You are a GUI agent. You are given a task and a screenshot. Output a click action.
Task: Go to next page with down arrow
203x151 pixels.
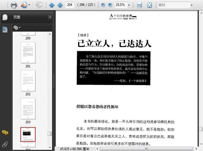click(x=60, y=5)
